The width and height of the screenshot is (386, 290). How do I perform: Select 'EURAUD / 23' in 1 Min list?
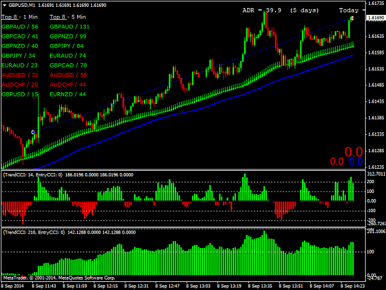click(19, 66)
